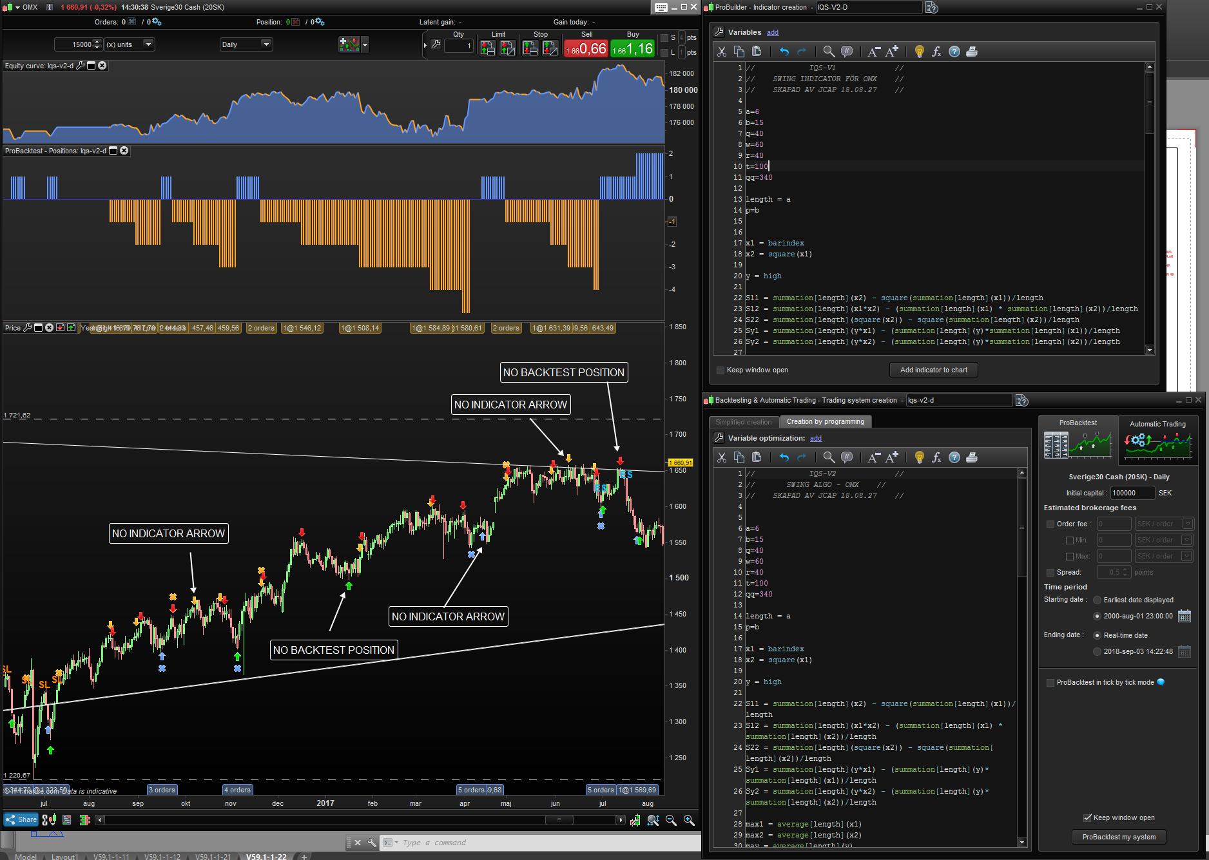Expand the order panel collapse arrow
Screen dimensions: 1209x860
pos(425,45)
